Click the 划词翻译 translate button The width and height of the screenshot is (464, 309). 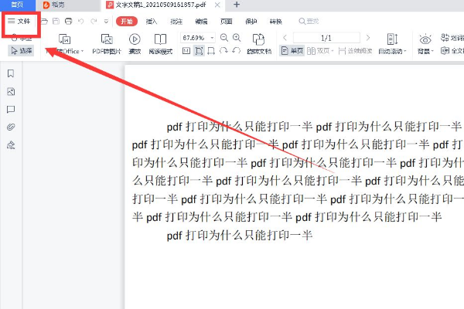tap(452, 38)
